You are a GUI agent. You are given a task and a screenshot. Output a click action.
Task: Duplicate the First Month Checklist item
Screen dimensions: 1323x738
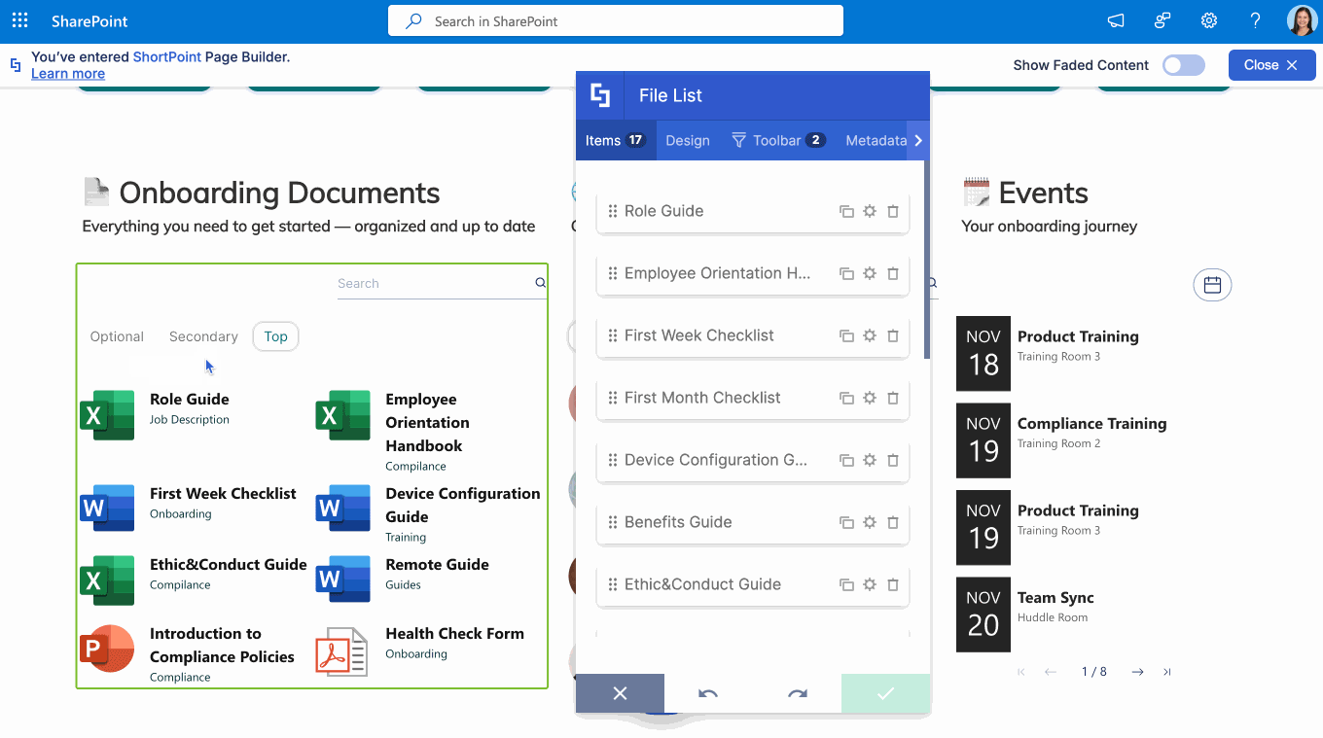coord(846,398)
